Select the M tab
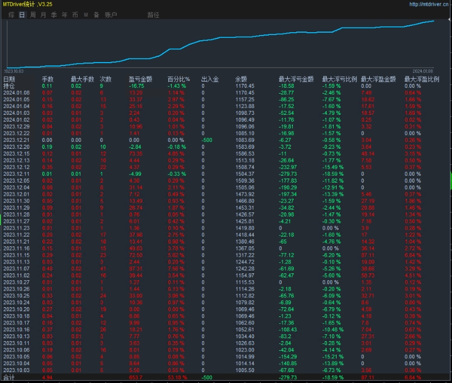 coord(86,15)
